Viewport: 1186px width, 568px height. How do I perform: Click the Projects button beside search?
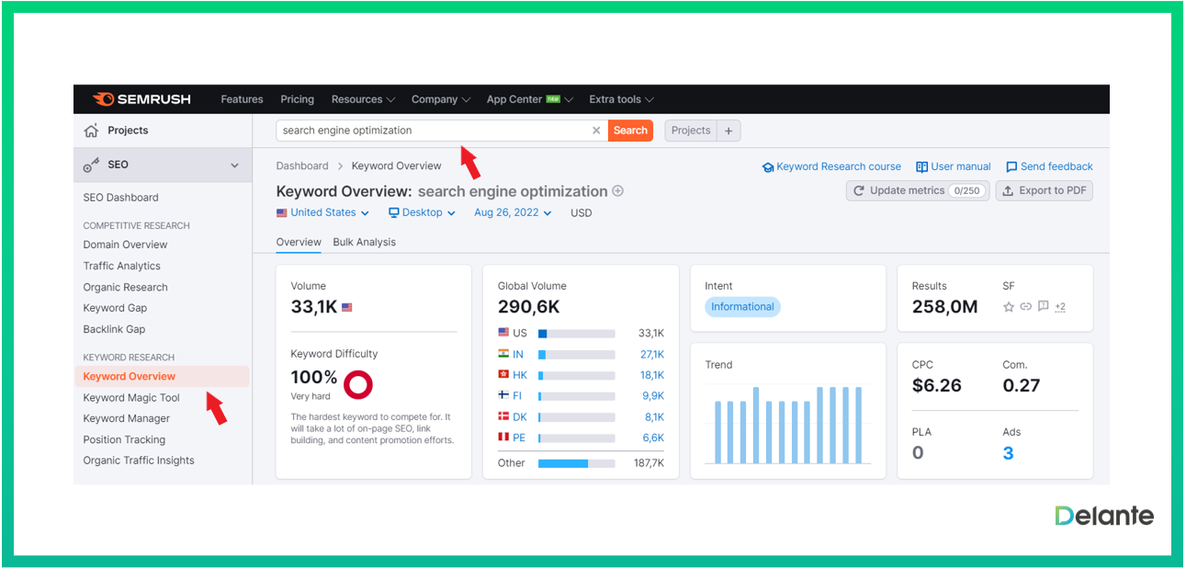point(691,131)
